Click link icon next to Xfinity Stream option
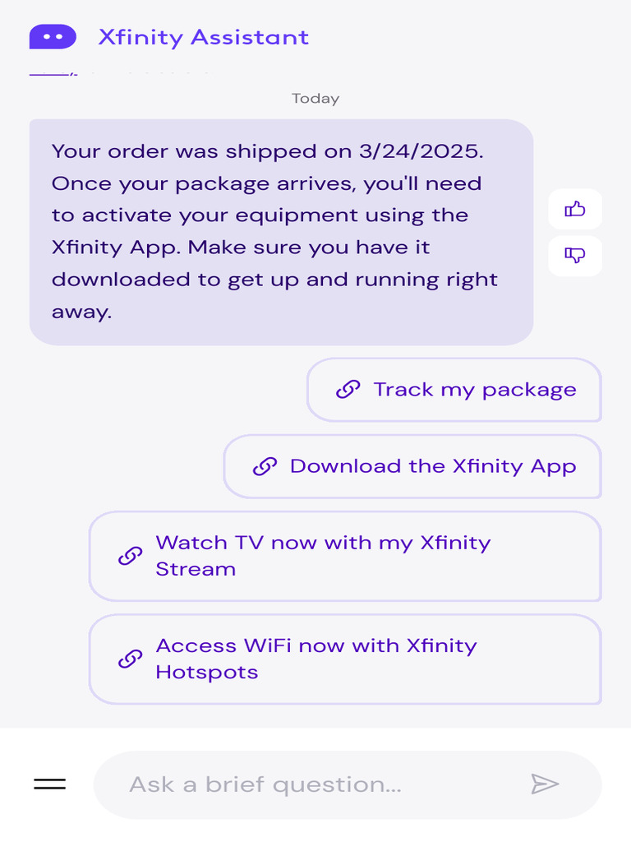 130,556
